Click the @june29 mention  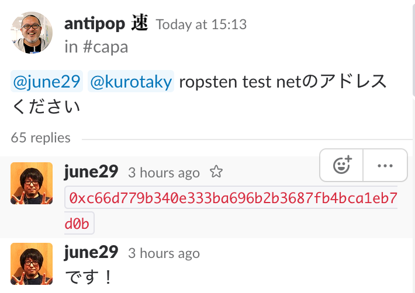[x=47, y=82]
